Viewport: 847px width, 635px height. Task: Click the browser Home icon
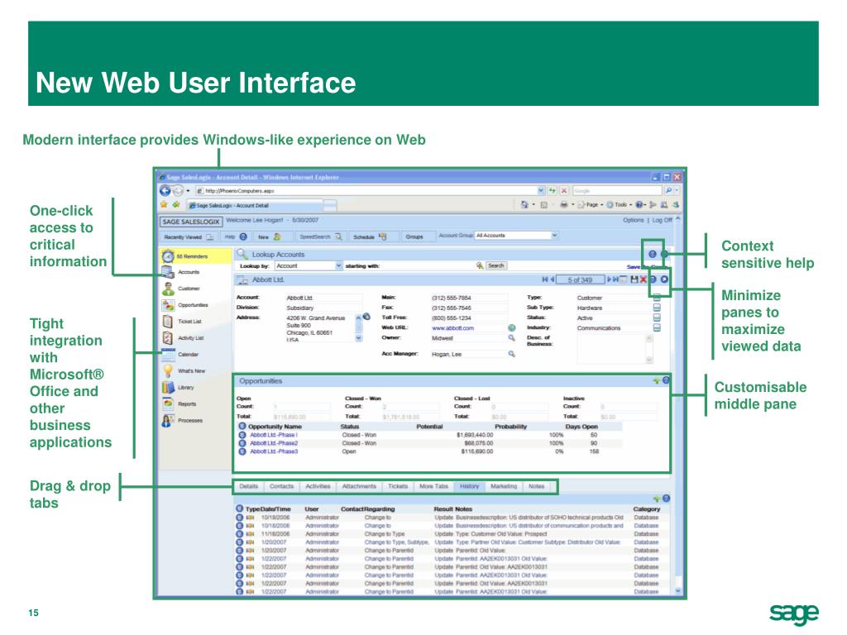pos(524,205)
